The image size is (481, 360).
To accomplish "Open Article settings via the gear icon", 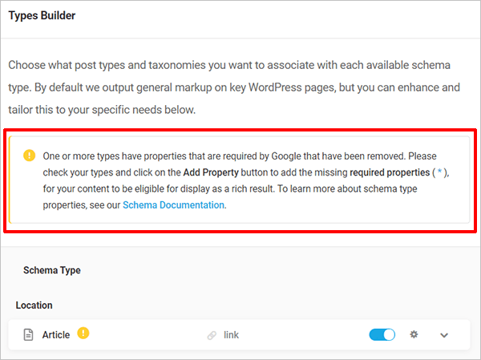I will click(x=414, y=334).
